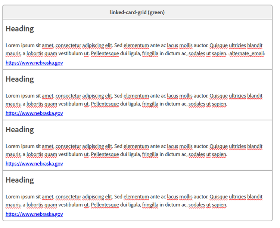Click the word 'consectetur' in the first card
The width and height of the screenshot is (280, 228).
click(68, 45)
